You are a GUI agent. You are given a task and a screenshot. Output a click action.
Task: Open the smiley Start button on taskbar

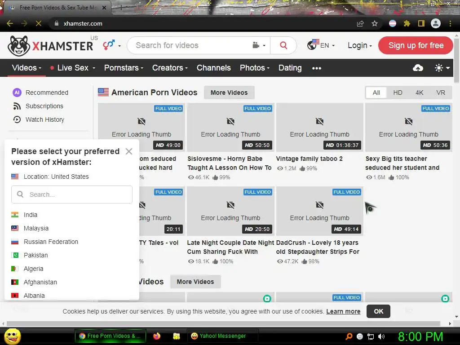coord(12,336)
